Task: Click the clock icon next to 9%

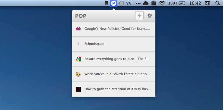Action: [121, 3]
